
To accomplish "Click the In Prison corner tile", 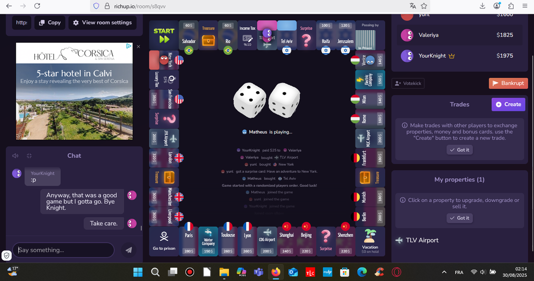I will pos(370,35).
